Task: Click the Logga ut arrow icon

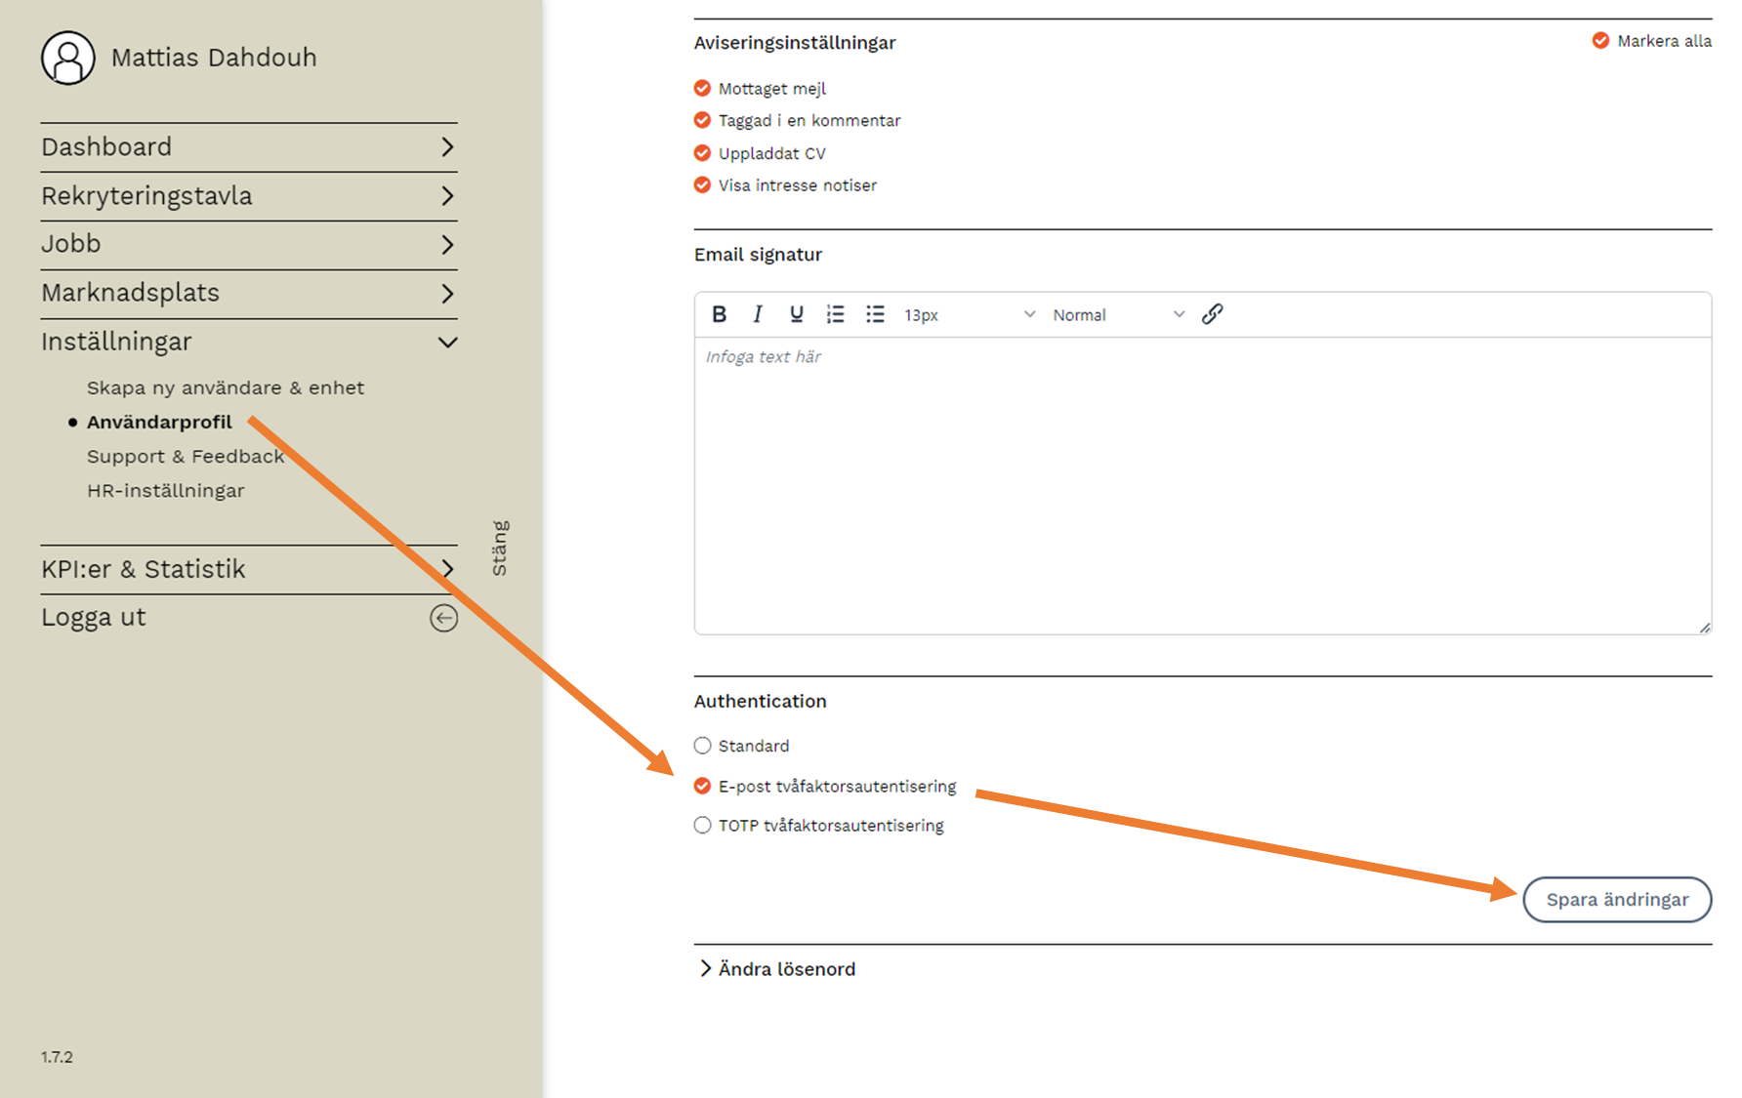Action: pyautogui.click(x=443, y=618)
